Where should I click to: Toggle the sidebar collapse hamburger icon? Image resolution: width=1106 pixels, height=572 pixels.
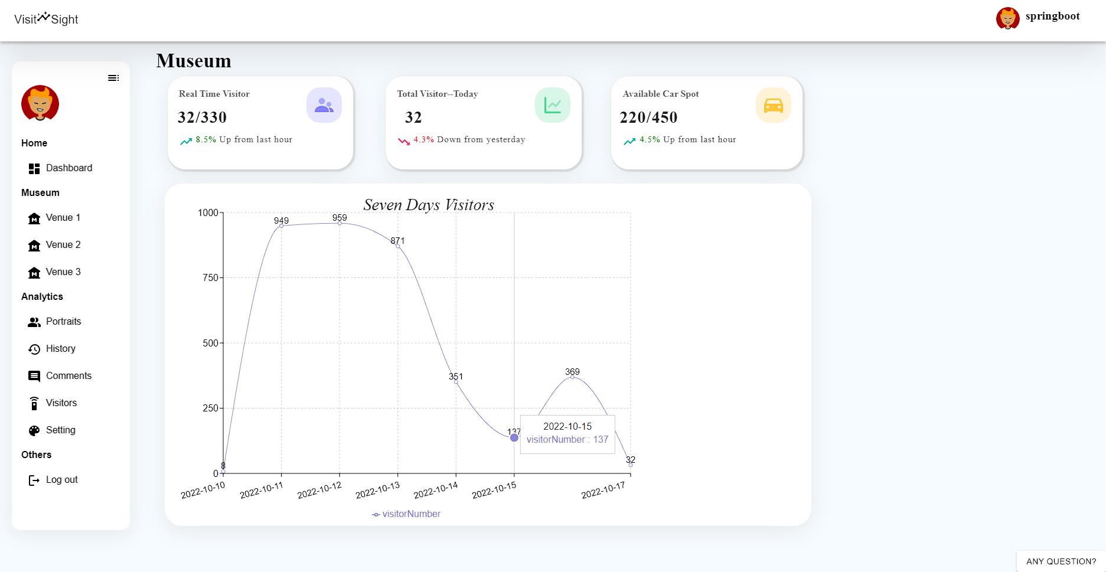[114, 77]
